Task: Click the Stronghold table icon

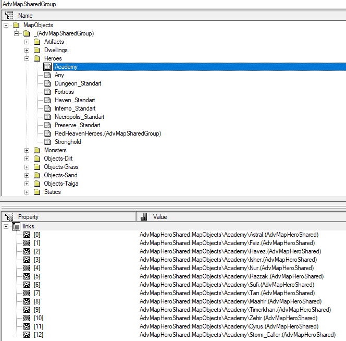Action: click(47, 142)
